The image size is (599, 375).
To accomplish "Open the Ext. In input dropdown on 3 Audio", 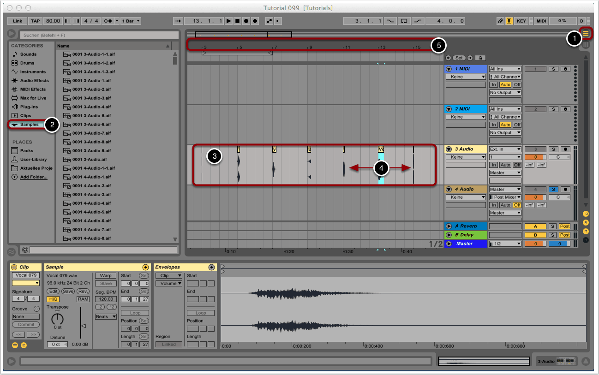I will point(505,149).
